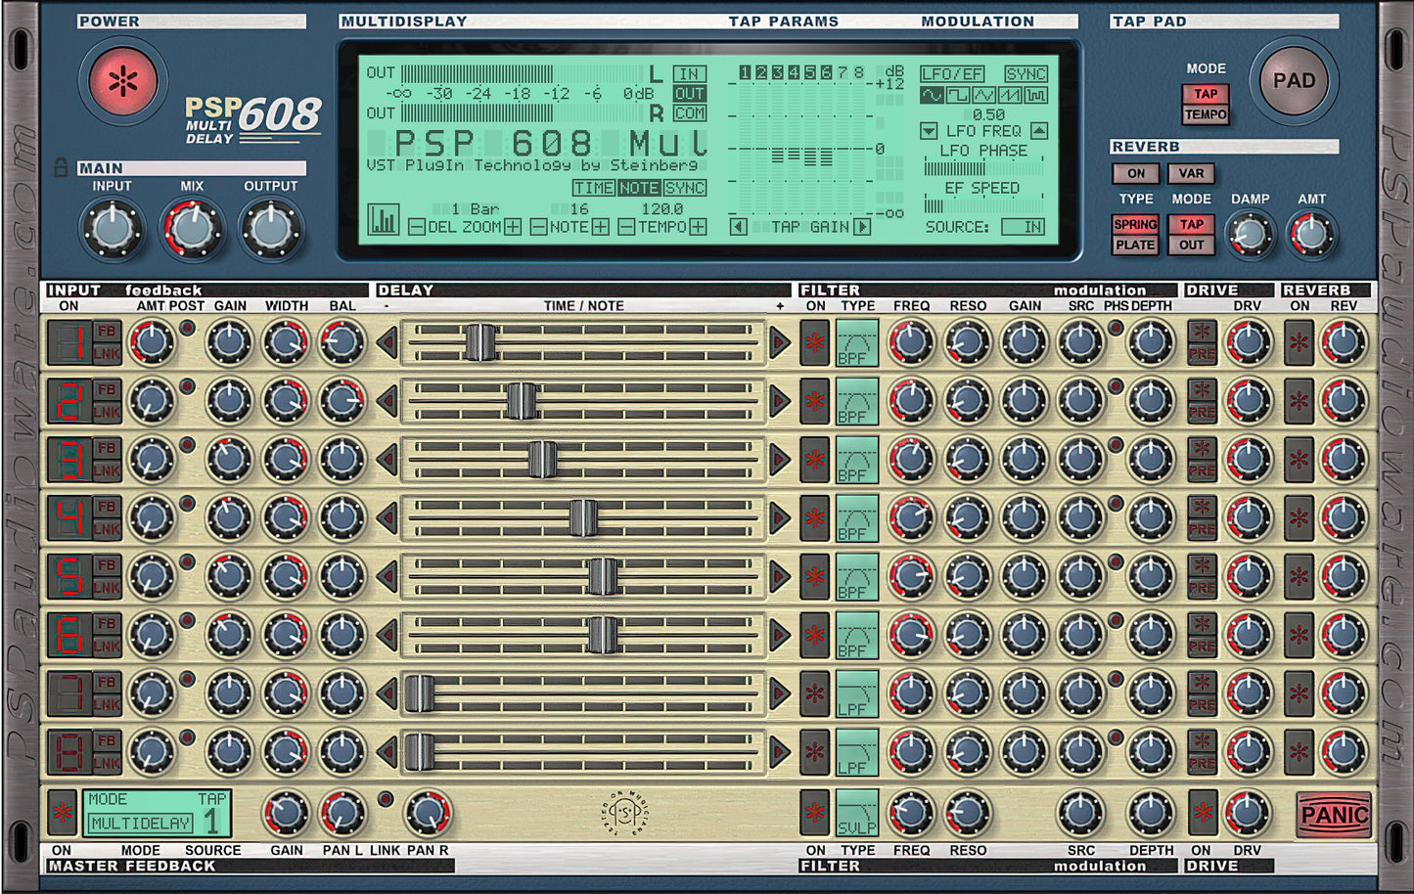1414x894 pixels.
Task: Select the triangle wave LFO shape
Action: [983, 95]
